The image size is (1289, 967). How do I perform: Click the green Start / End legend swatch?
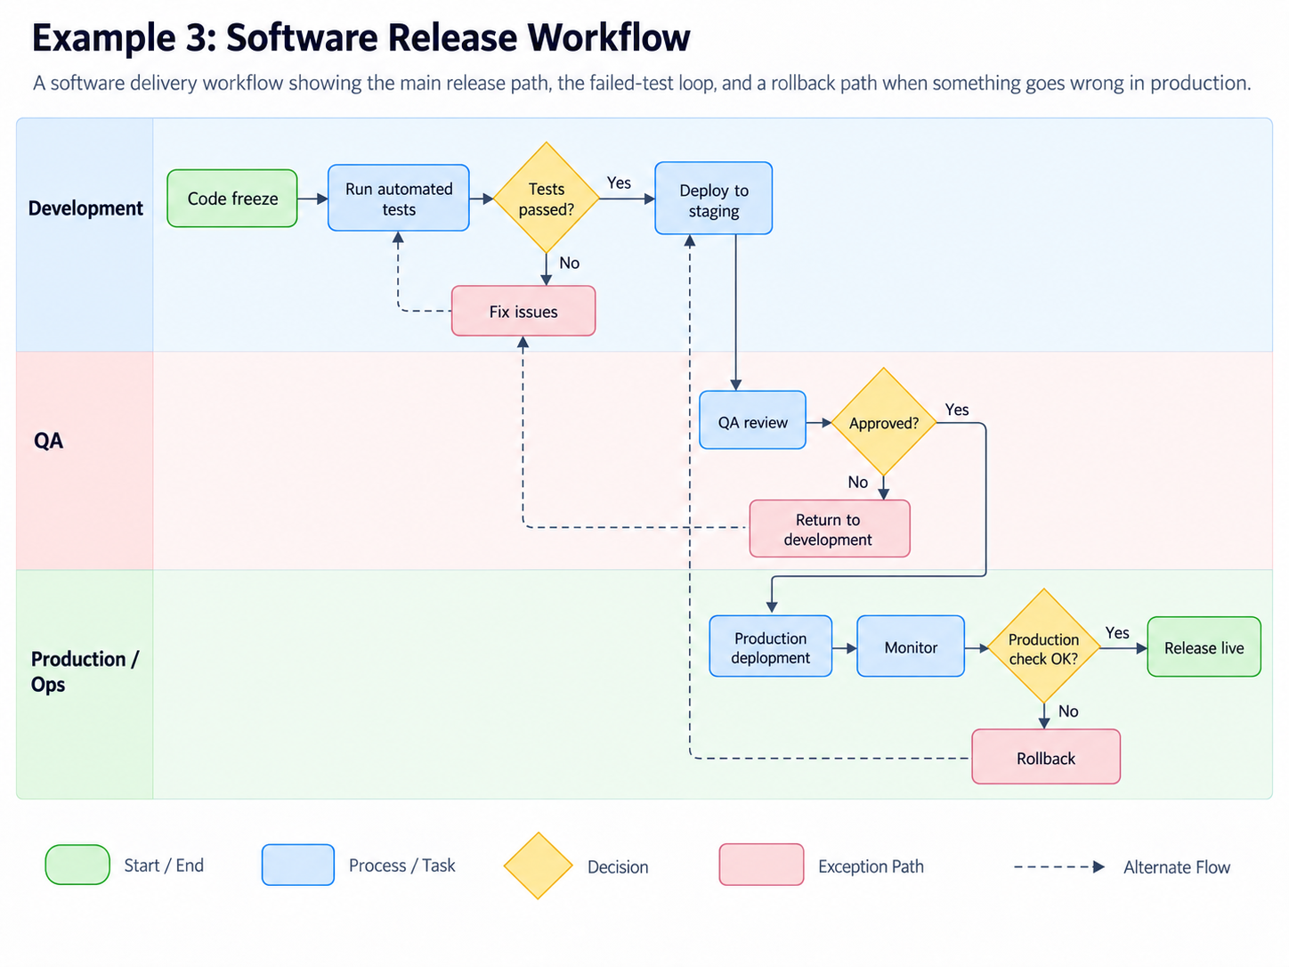tap(77, 865)
